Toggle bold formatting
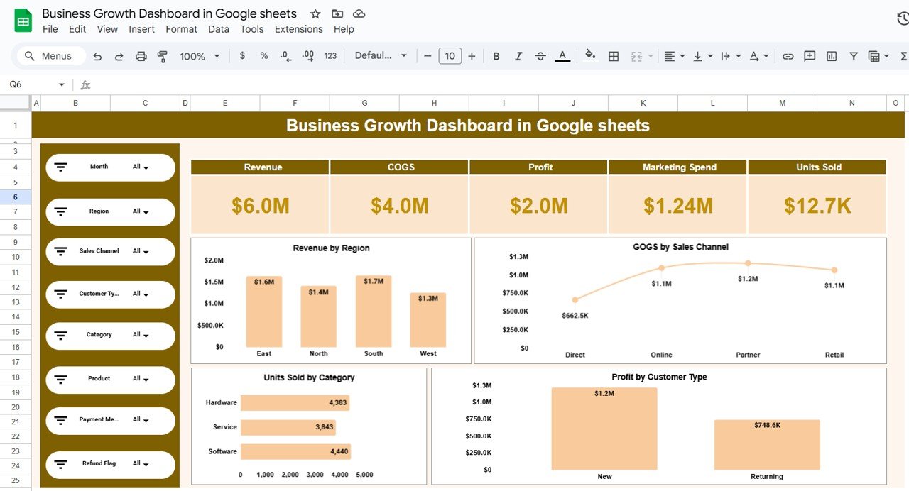909x491 pixels. click(x=496, y=55)
